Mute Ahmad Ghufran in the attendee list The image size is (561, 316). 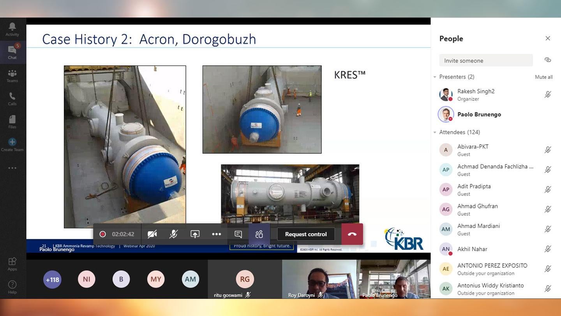(x=548, y=209)
